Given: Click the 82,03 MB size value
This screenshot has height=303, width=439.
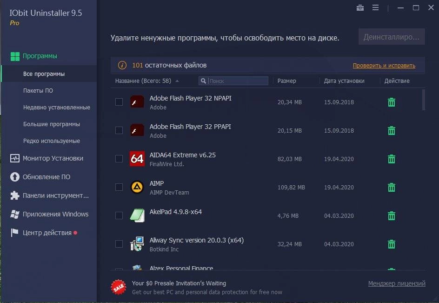Looking at the screenshot, I should [x=290, y=159].
